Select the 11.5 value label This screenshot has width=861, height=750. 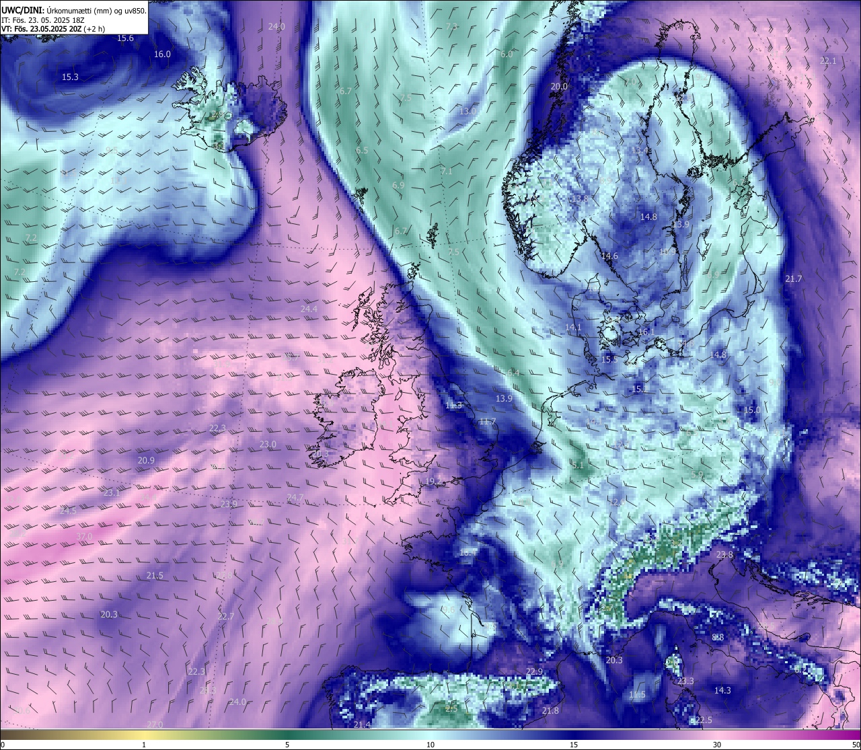[x=637, y=695]
